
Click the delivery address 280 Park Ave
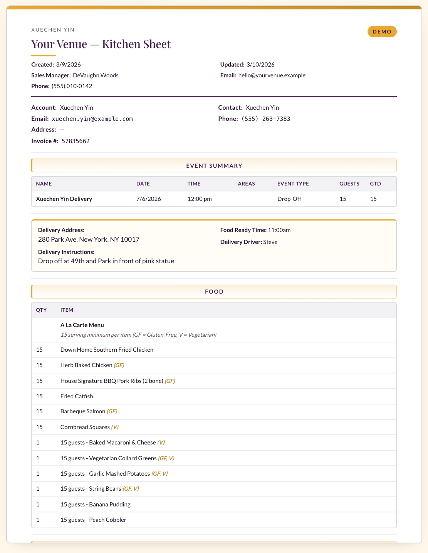89,239
